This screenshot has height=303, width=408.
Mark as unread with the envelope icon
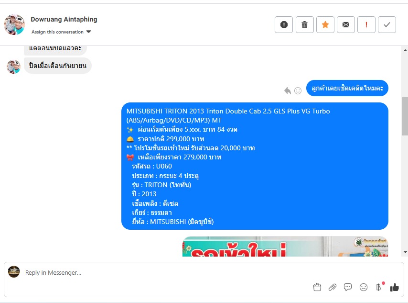click(x=345, y=25)
